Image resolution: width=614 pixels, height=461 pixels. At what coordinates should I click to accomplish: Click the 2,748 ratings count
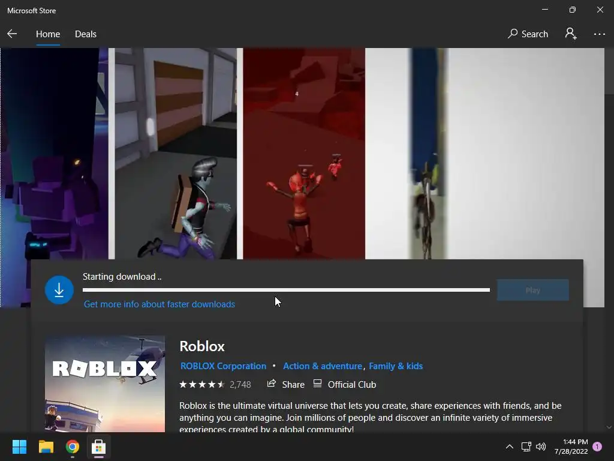[x=240, y=385]
